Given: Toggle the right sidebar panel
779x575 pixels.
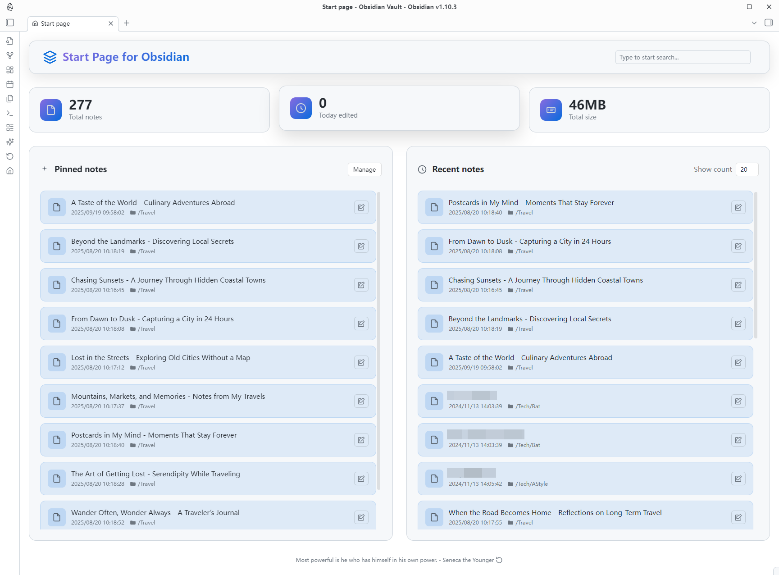Looking at the screenshot, I should [x=769, y=23].
